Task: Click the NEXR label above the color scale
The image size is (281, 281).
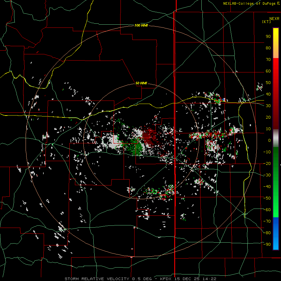Action: (274, 19)
